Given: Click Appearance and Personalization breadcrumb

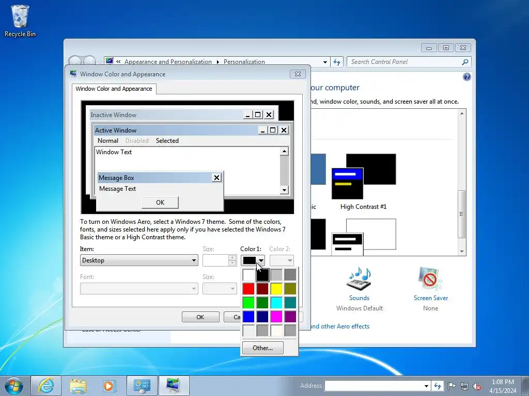Looking at the screenshot, I should 168,62.
